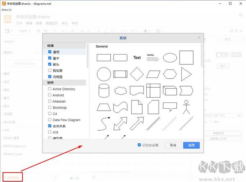Uncheck the 实体关系 shape library

tap(50, 126)
